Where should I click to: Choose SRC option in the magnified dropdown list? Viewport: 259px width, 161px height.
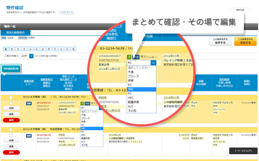click(142, 89)
